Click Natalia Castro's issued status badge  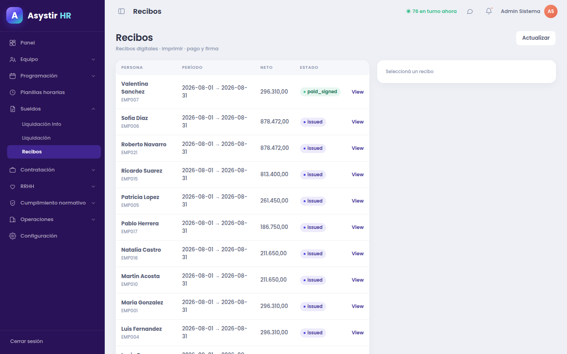pyautogui.click(x=313, y=254)
